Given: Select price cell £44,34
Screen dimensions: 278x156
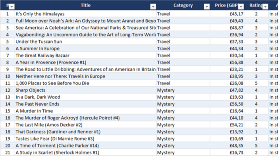Looking at the screenshot, I should [227, 48].
